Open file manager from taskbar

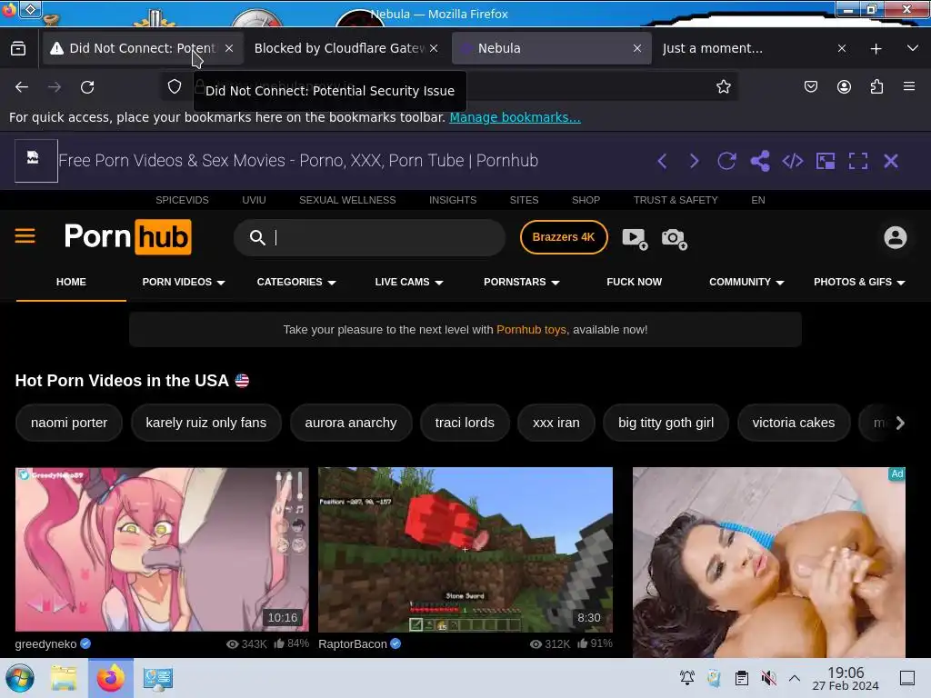pos(64,678)
